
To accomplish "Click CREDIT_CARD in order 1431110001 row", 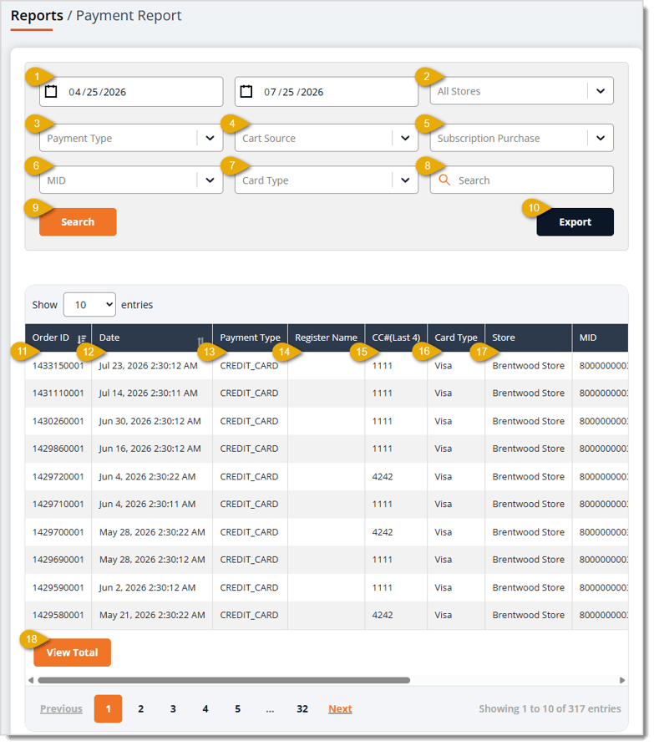I will click(249, 393).
